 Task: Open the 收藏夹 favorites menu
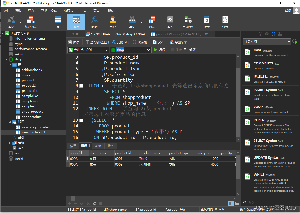[69, 10]
